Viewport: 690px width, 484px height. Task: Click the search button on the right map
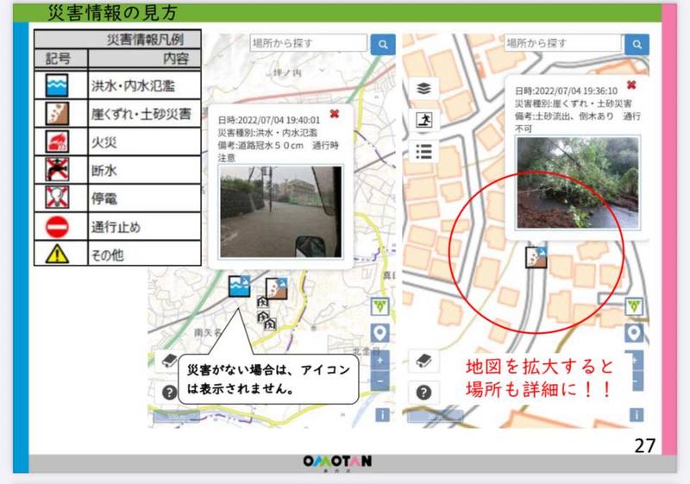(637, 44)
